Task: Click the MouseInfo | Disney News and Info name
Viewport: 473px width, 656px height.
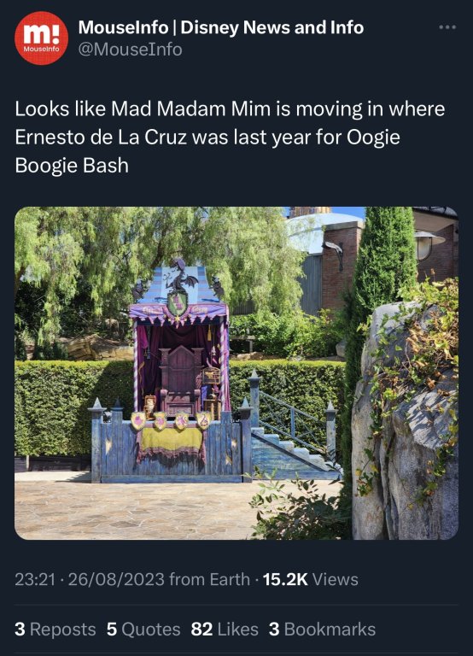Action: point(221,27)
